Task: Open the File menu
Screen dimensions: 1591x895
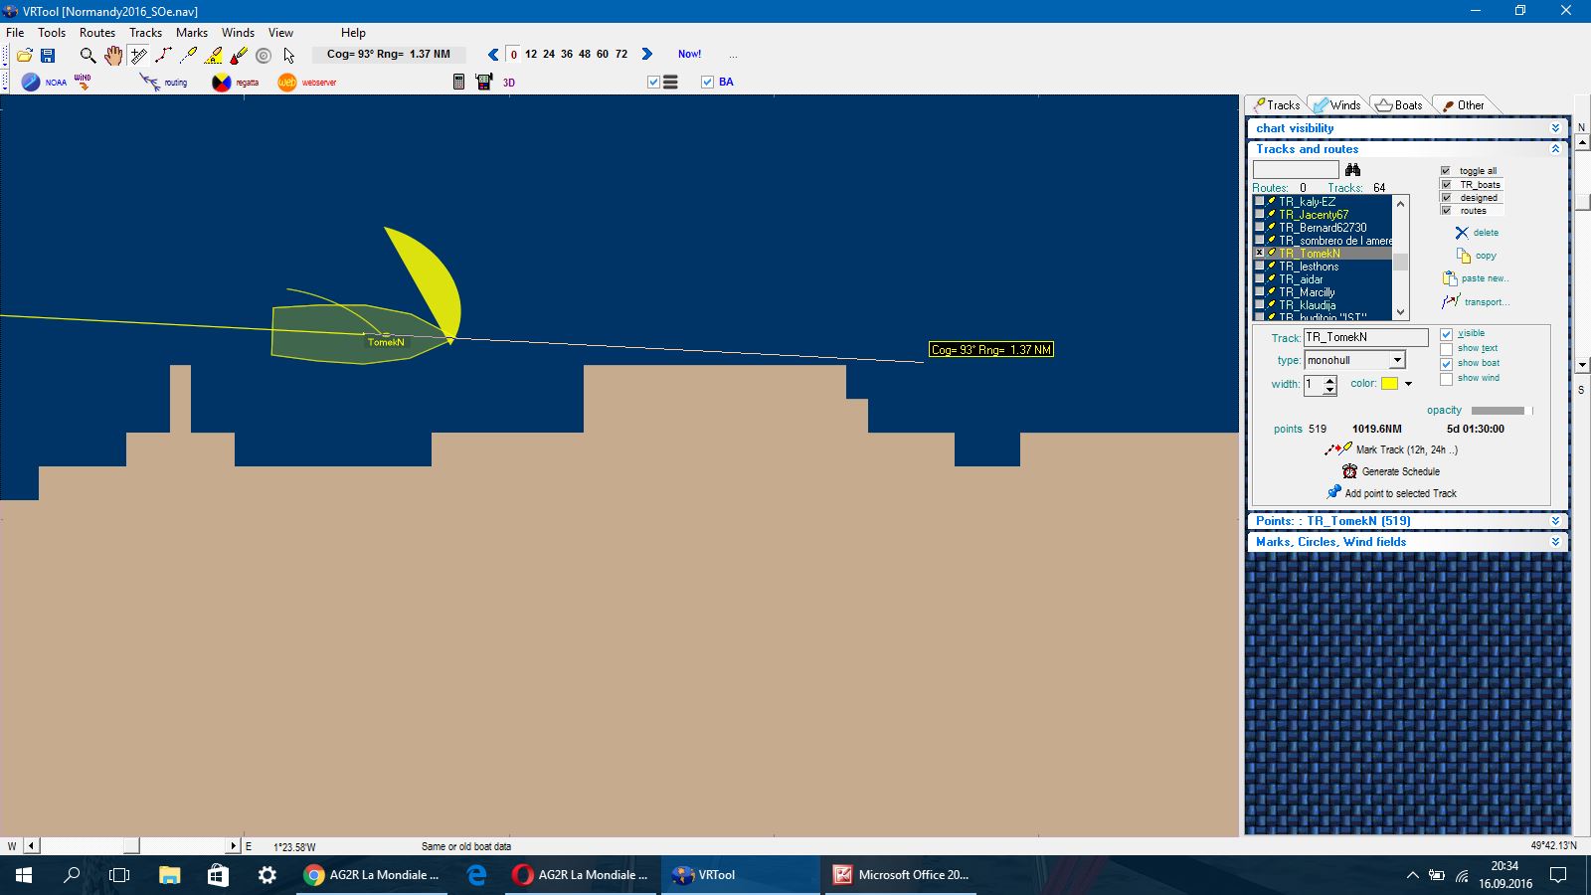Action: [x=15, y=33]
